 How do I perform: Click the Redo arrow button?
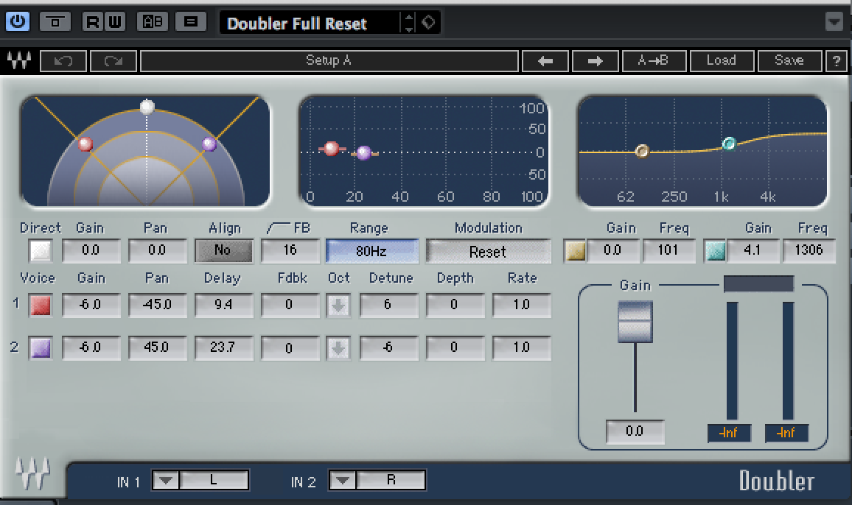tap(113, 61)
